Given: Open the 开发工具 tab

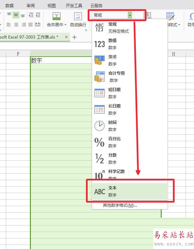Looking at the screenshot, I should 74,6.
